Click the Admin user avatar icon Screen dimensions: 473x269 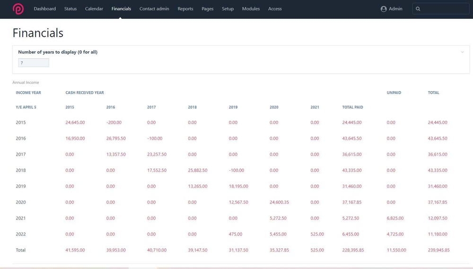tap(384, 9)
